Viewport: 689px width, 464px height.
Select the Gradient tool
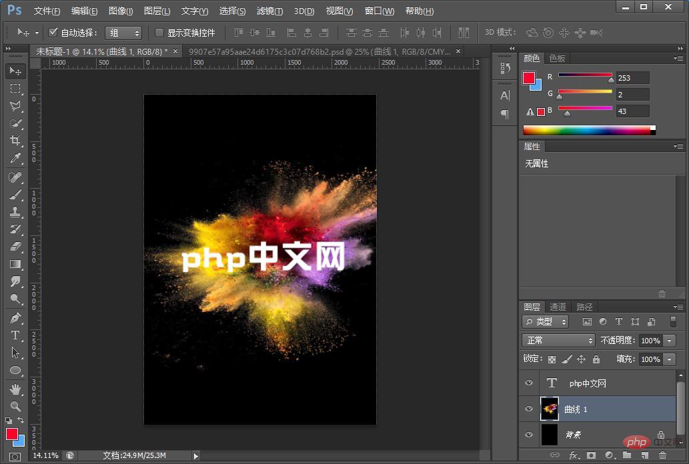click(15, 264)
